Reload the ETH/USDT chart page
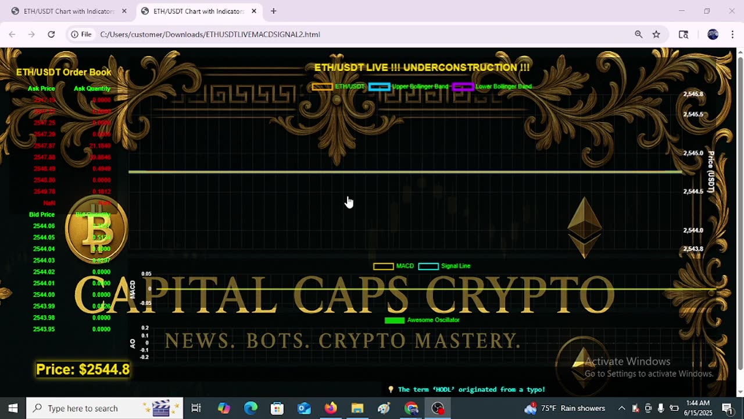 [x=51, y=34]
